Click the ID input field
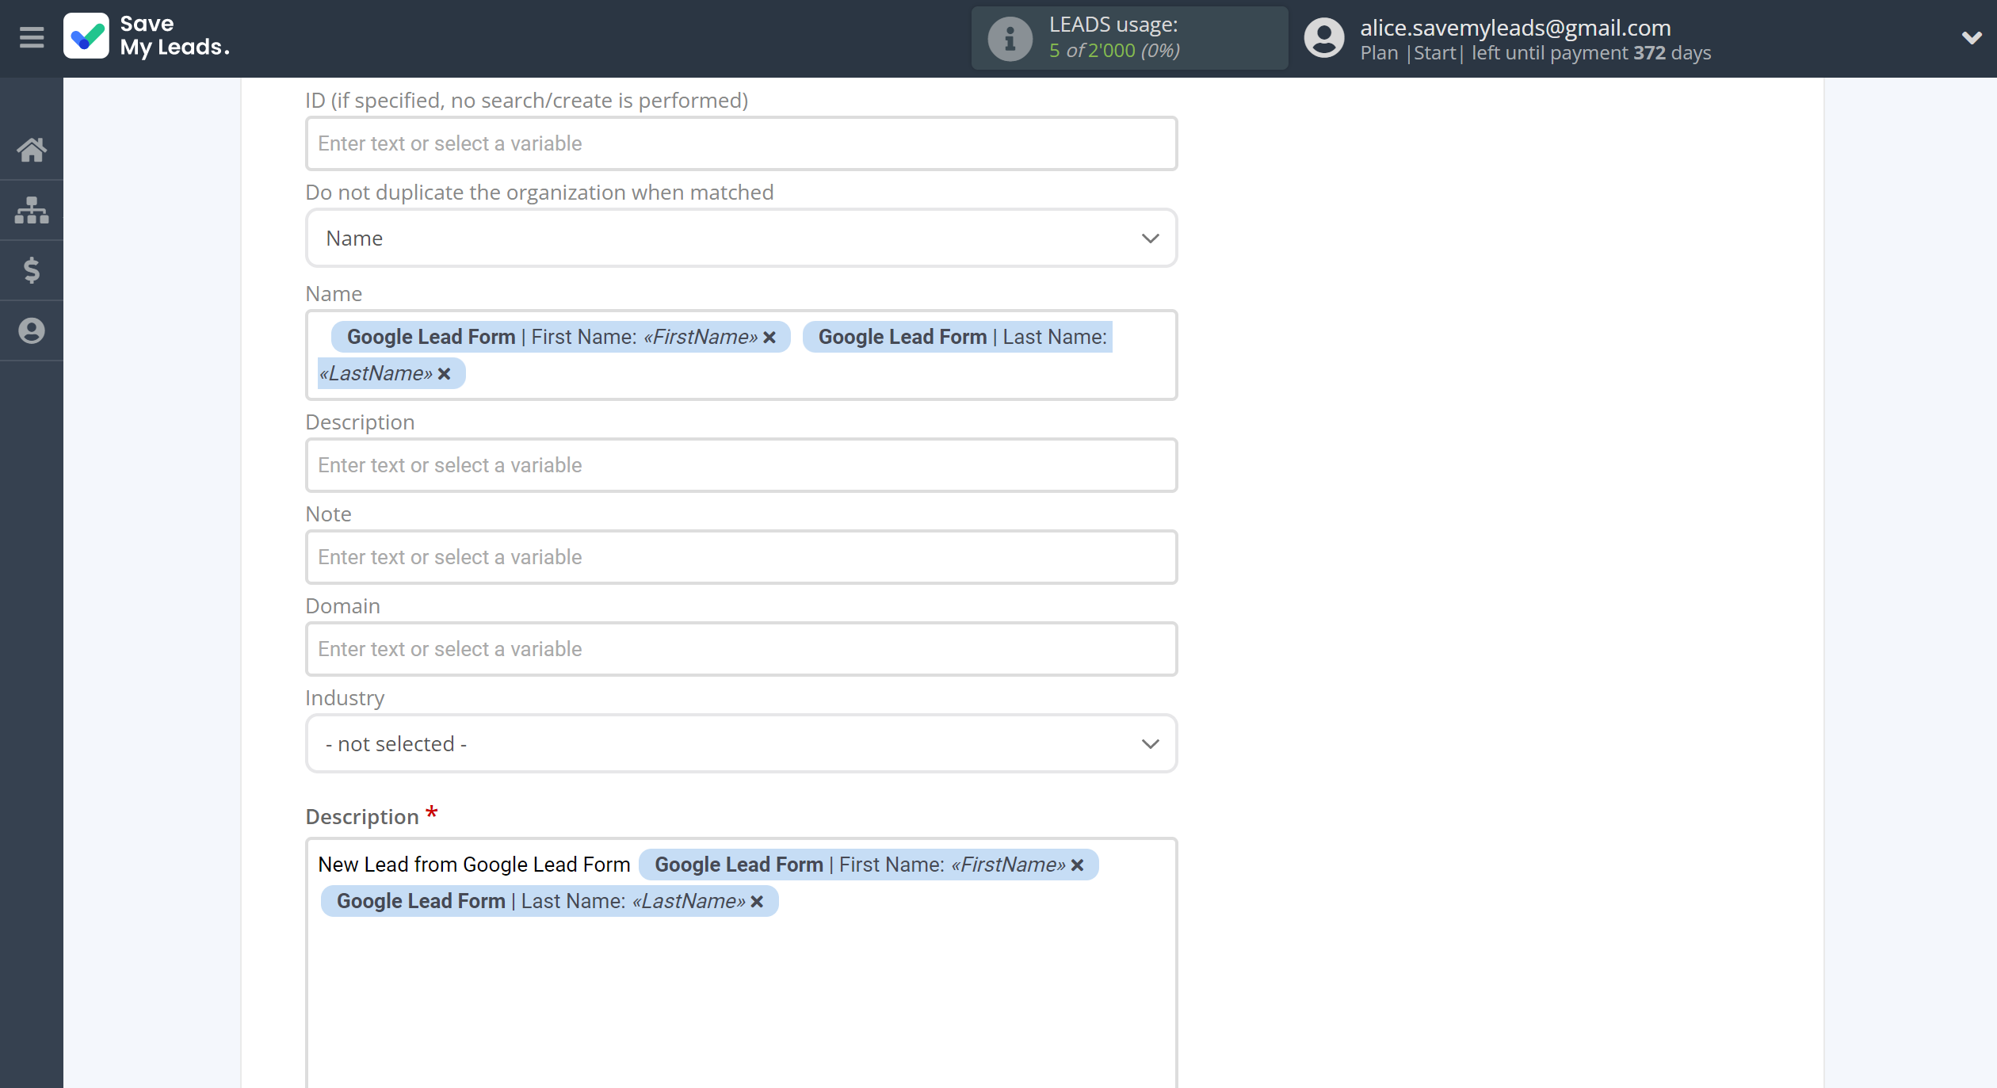Screen dimensions: 1997x1088 point(741,143)
